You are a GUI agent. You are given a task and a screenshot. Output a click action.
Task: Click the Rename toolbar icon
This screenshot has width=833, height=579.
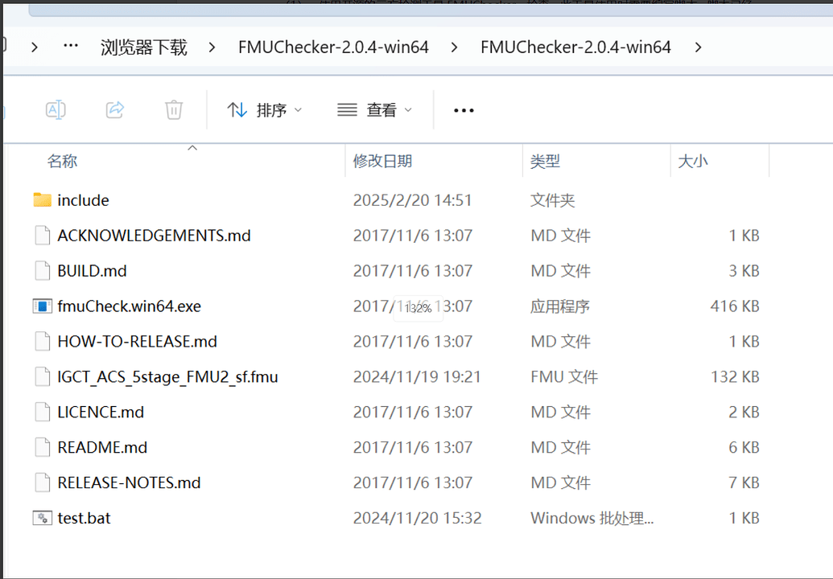(56, 110)
